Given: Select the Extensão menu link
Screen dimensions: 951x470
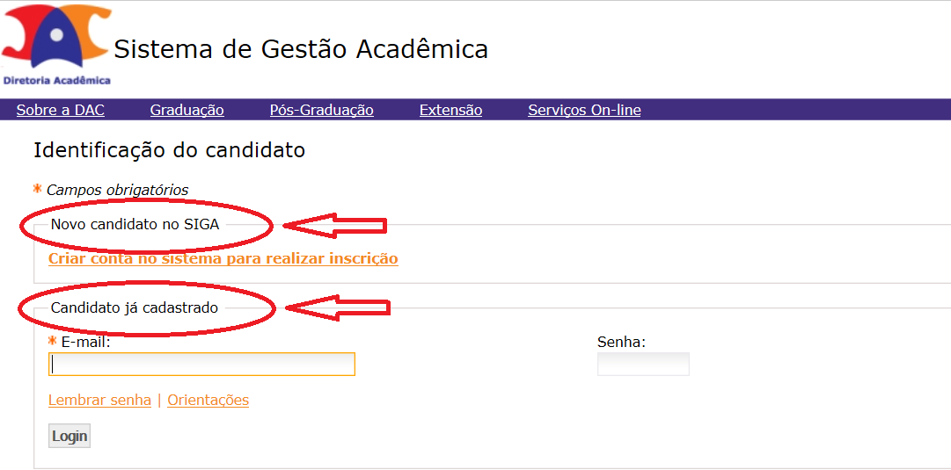Looking at the screenshot, I should click(x=450, y=110).
